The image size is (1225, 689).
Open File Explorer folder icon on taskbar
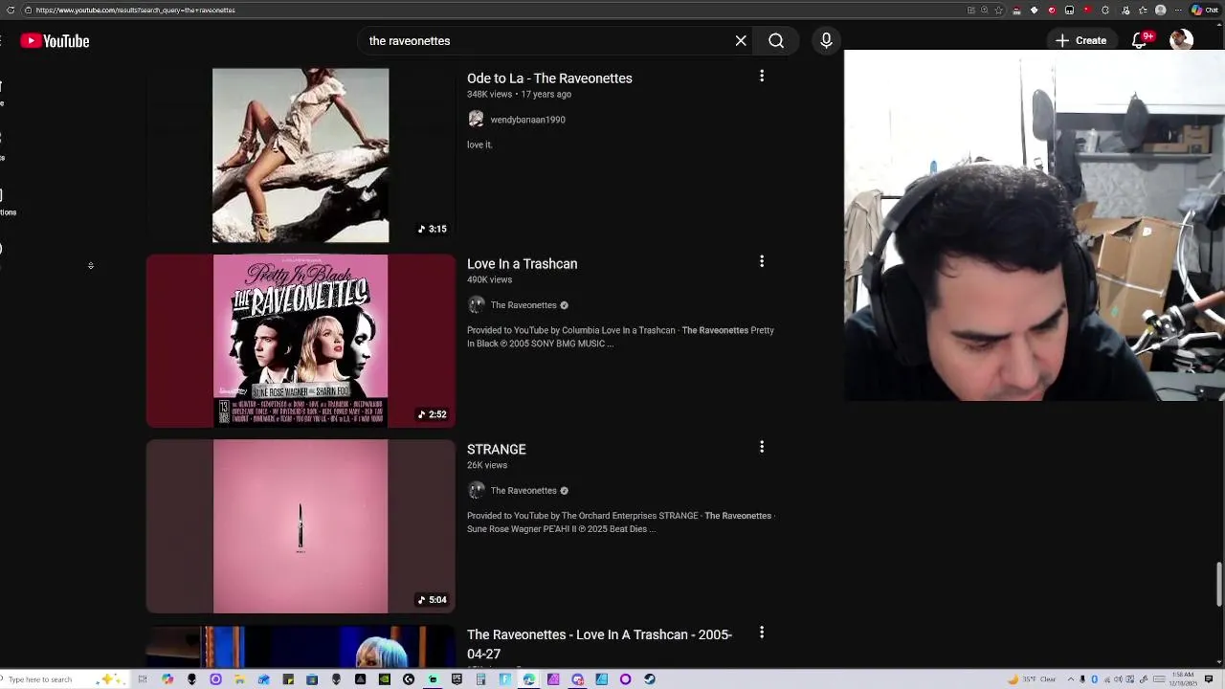(239, 679)
